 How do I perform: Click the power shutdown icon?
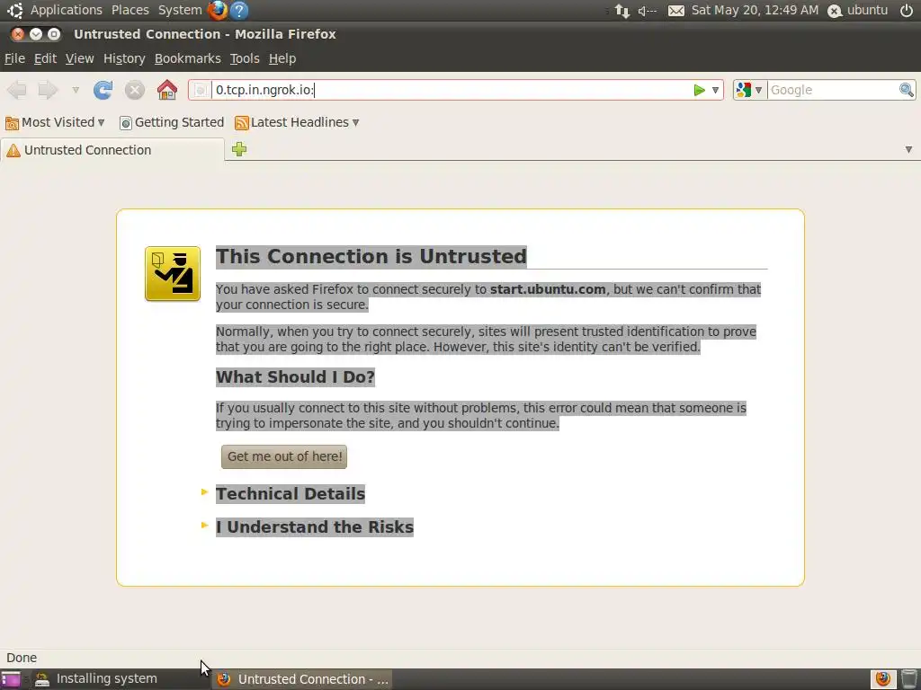[x=907, y=11]
